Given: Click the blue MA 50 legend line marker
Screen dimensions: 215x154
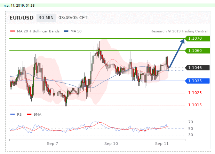Looking at the screenshot, I should (x=66, y=31).
